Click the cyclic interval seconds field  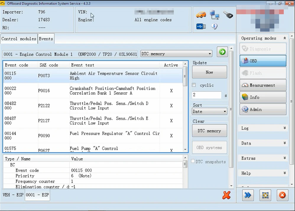[x=207, y=95]
